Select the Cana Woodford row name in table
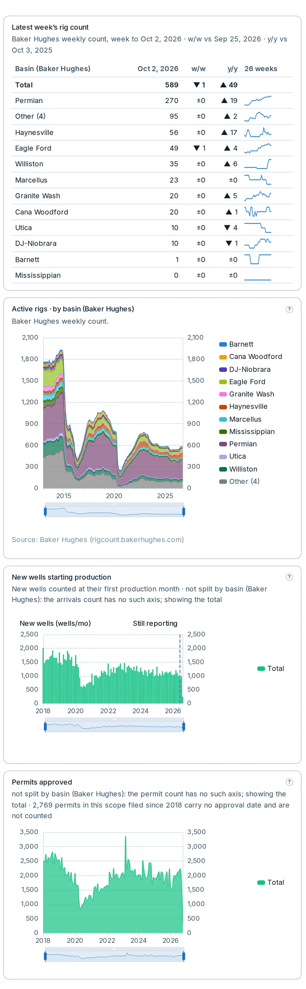This screenshot has height=989, width=306. [x=41, y=212]
